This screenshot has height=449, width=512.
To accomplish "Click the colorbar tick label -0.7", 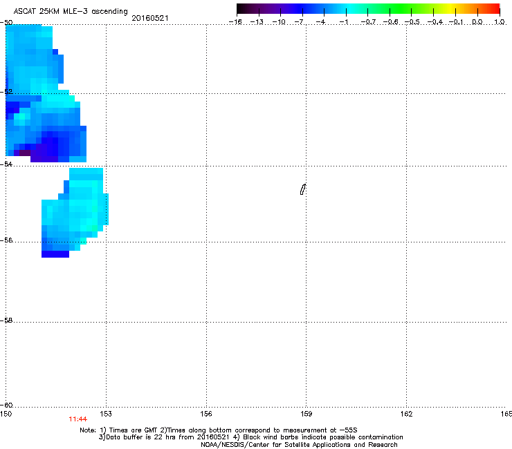I will tap(368, 22).
